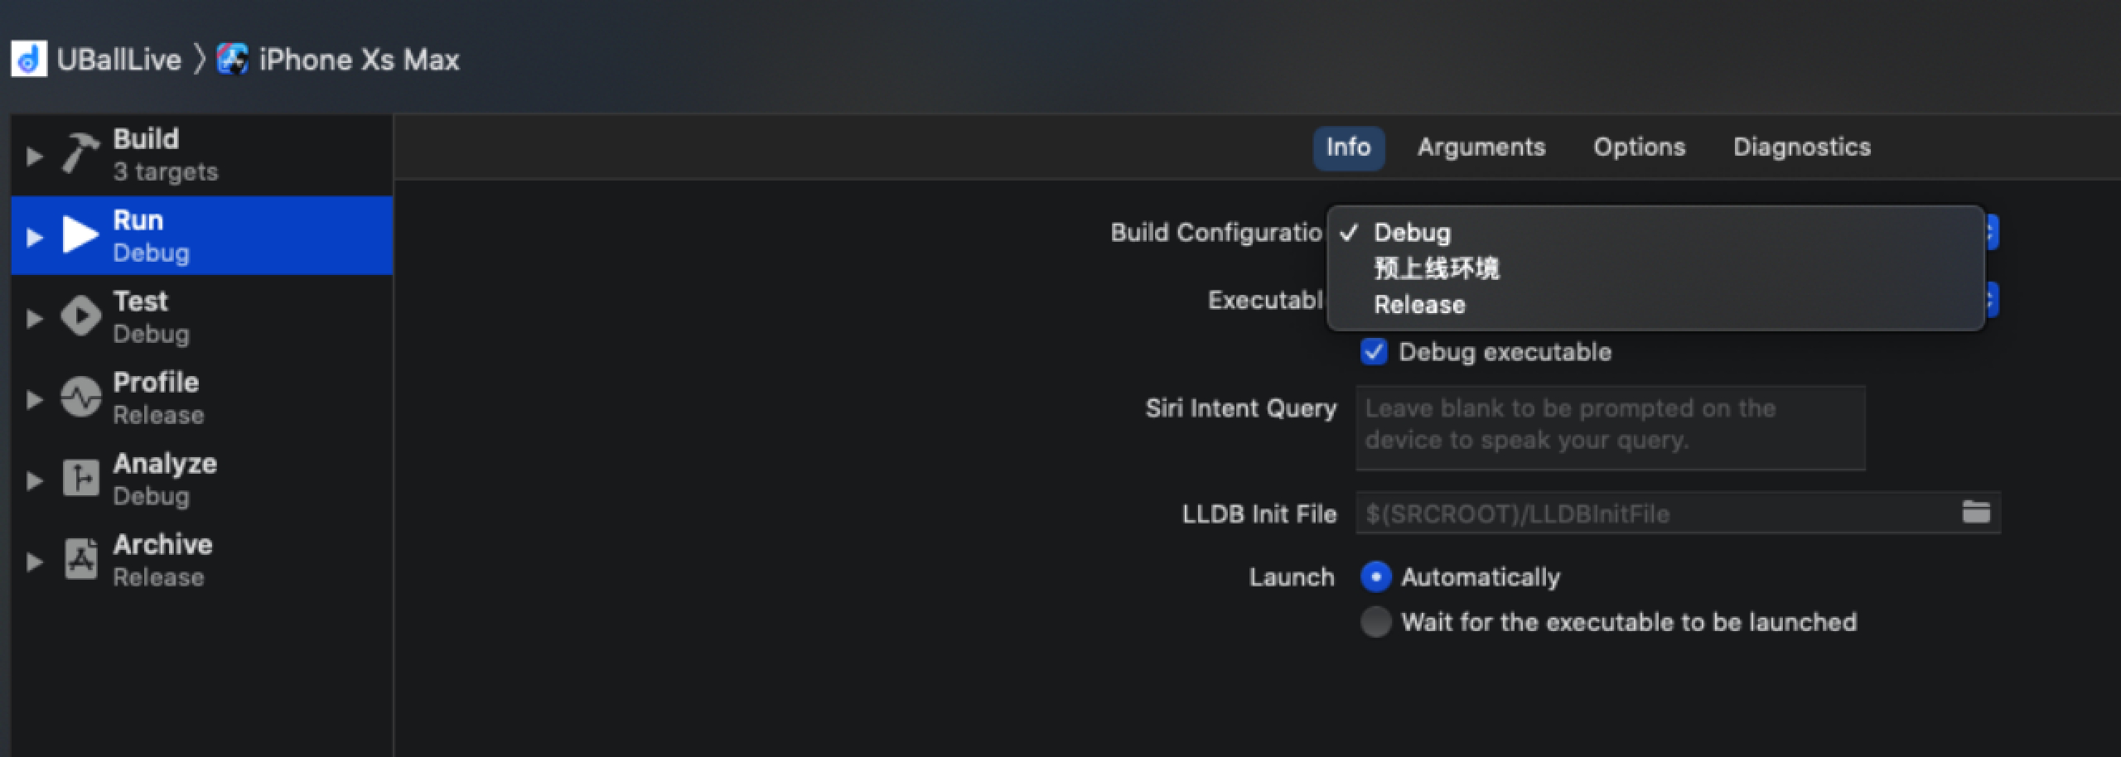Select the Test Debug scheme action
Screen dimensions: 2121x757
[201, 316]
